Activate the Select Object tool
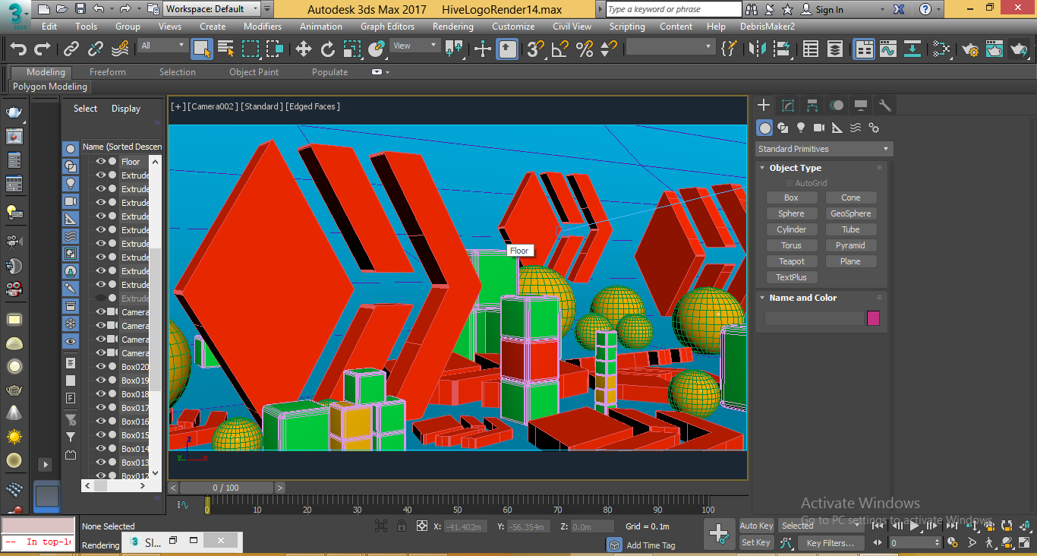This screenshot has width=1037, height=556. 201,49
